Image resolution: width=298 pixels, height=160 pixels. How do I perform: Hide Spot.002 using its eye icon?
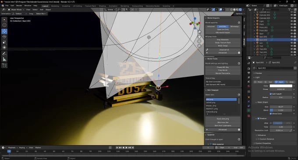(291, 40)
